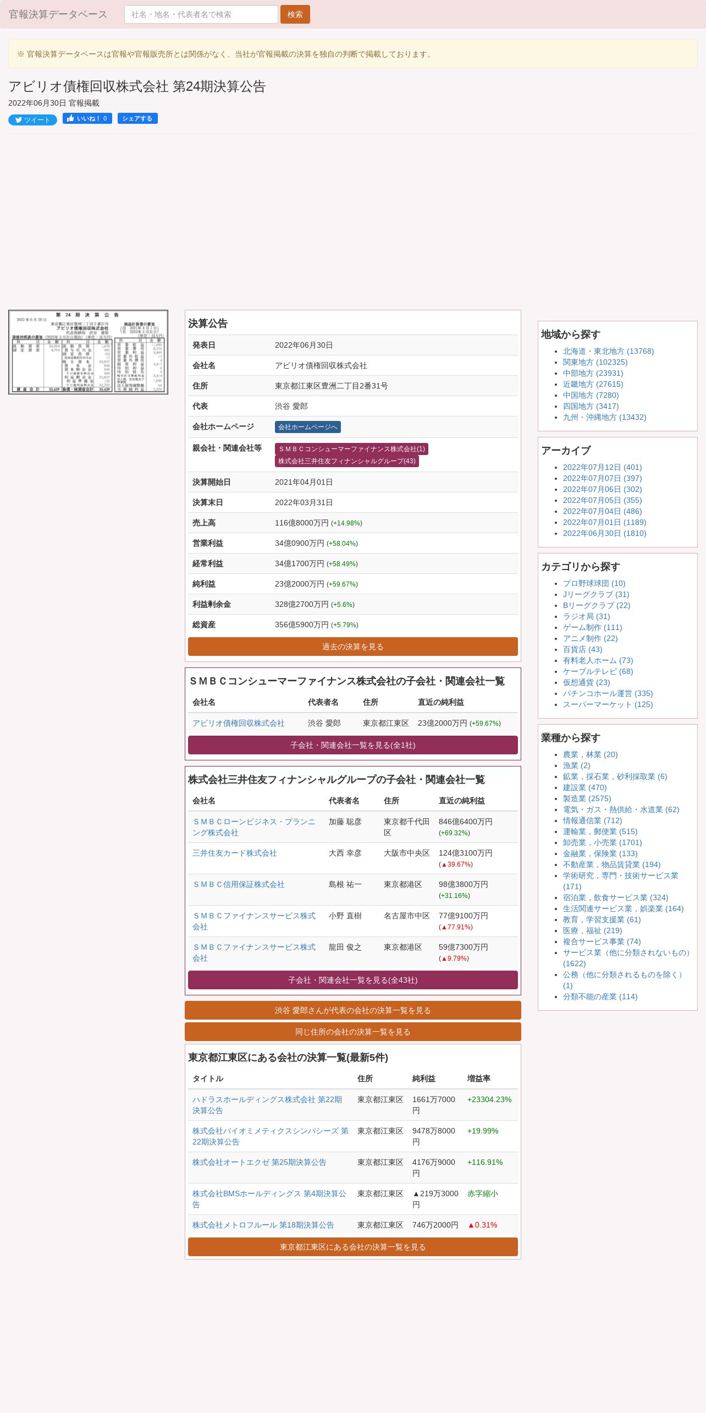Click 同じ住所の会社の決算一覧を見る button
The height and width of the screenshot is (1413, 706).
pos(353,1032)
